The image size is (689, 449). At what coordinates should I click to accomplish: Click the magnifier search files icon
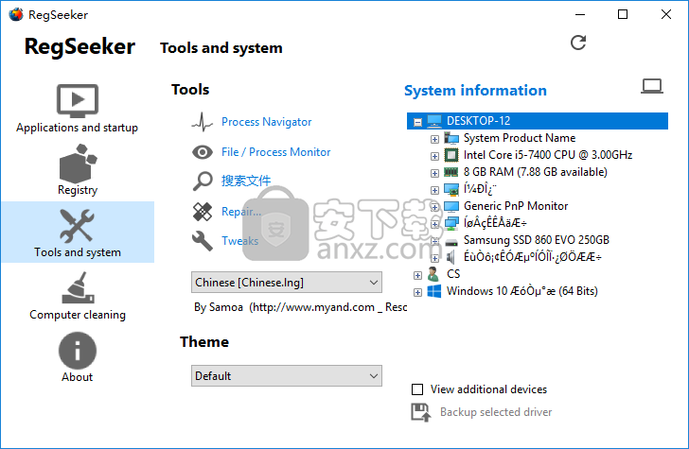(x=203, y=181)
